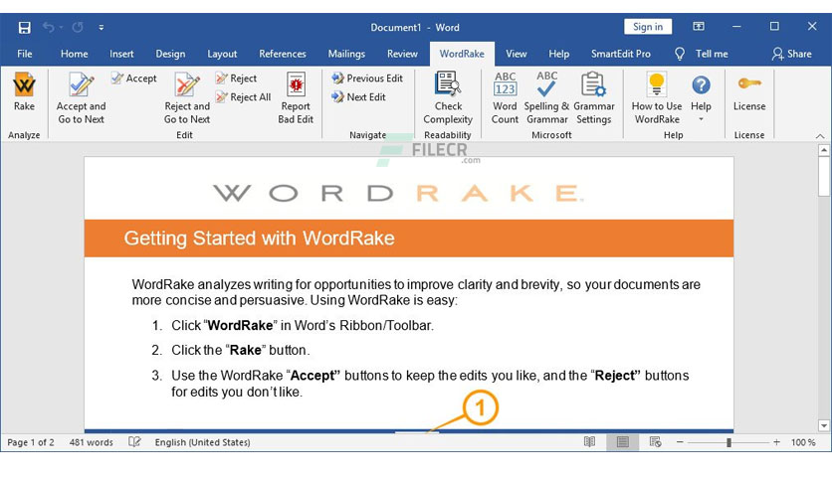This screenshot has width=832, height=481.
Task: Open Word Count tool
Action: pos(505,98)
